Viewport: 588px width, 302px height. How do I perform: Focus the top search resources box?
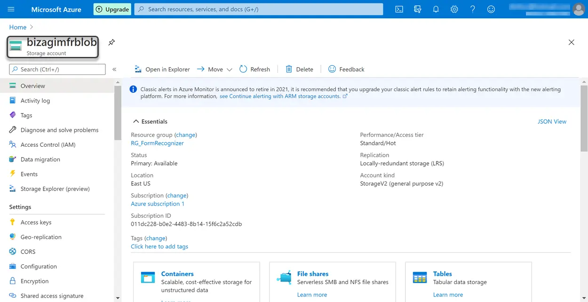(259, 9)
